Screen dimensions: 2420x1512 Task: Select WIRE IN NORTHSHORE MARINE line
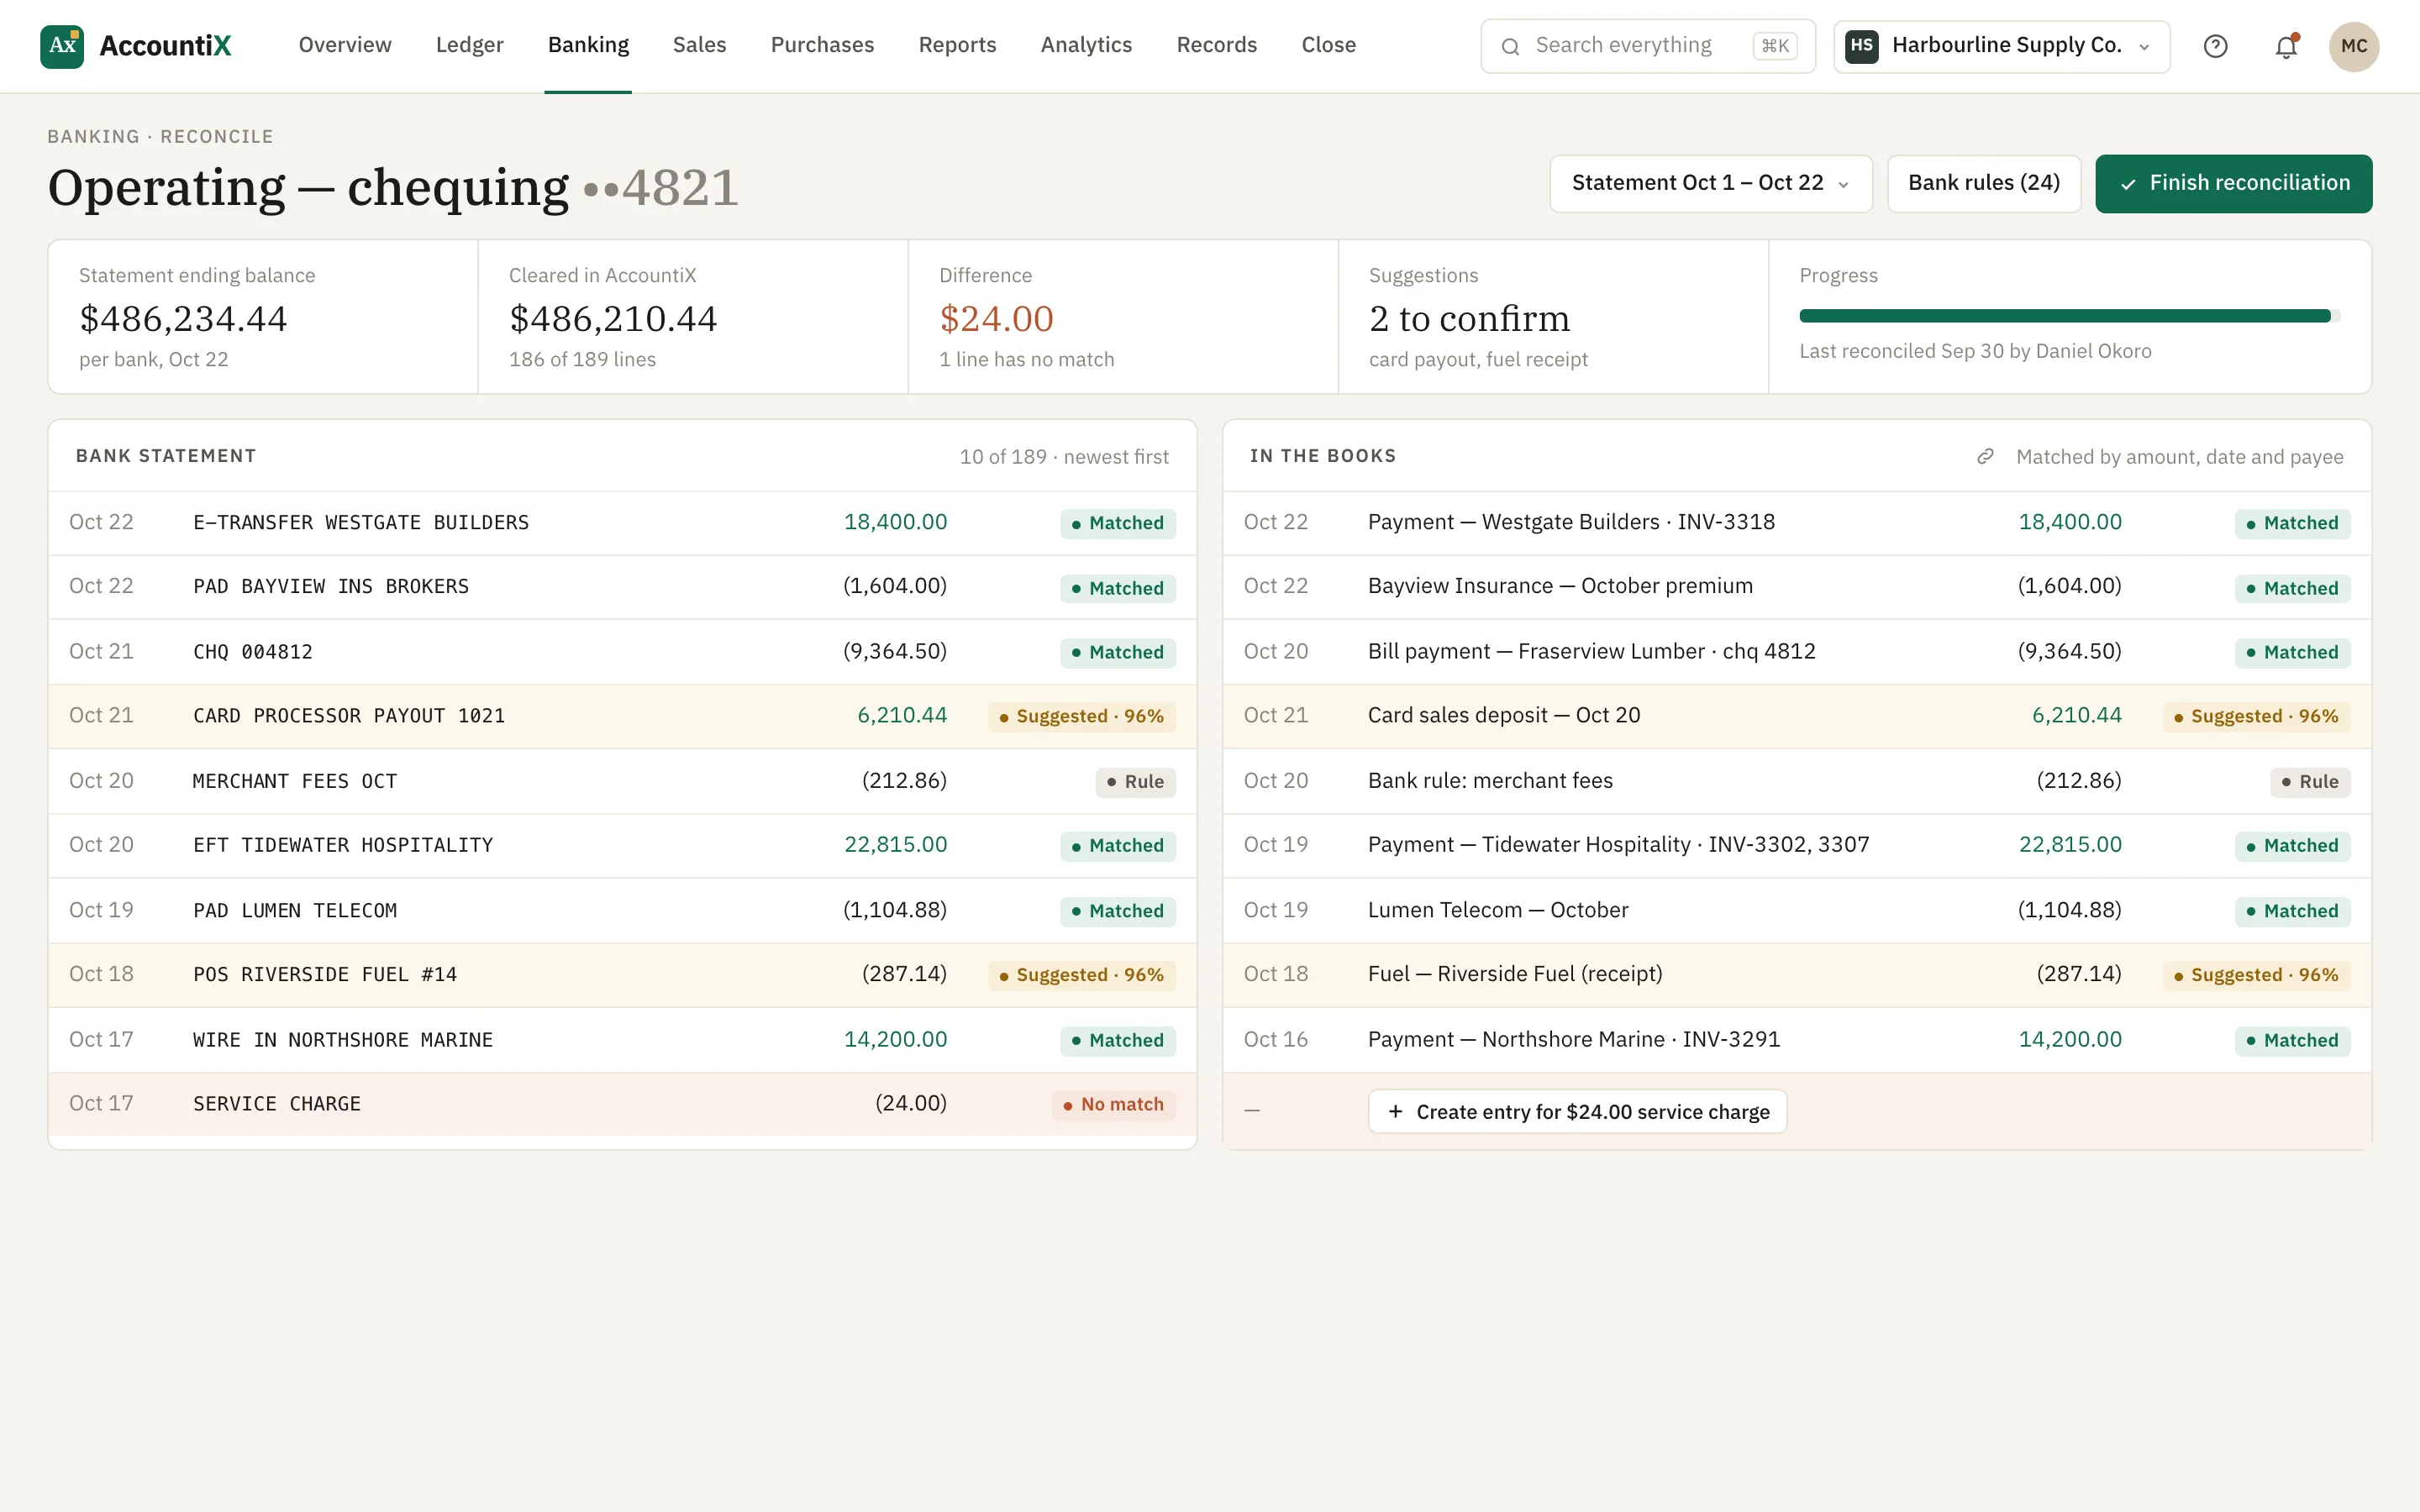622,1040
